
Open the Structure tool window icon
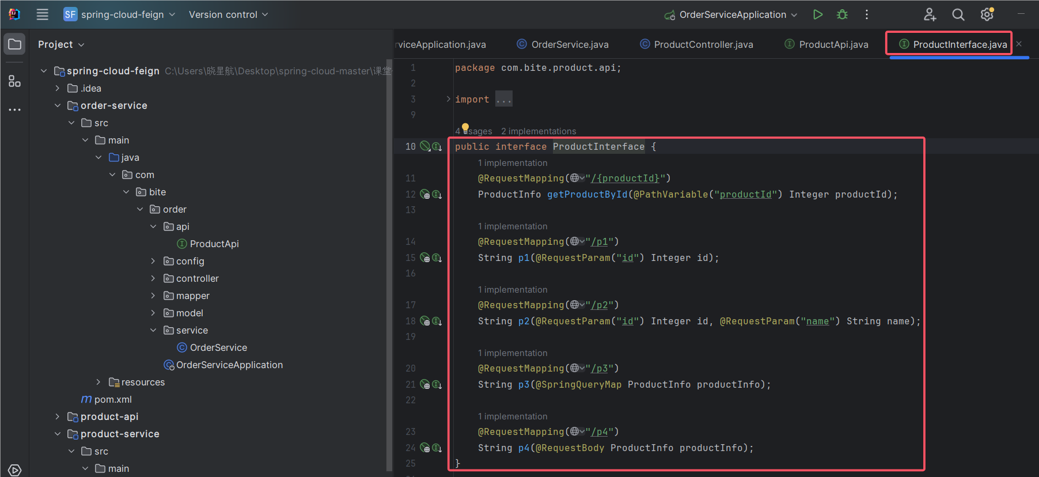tap(15, 81)
